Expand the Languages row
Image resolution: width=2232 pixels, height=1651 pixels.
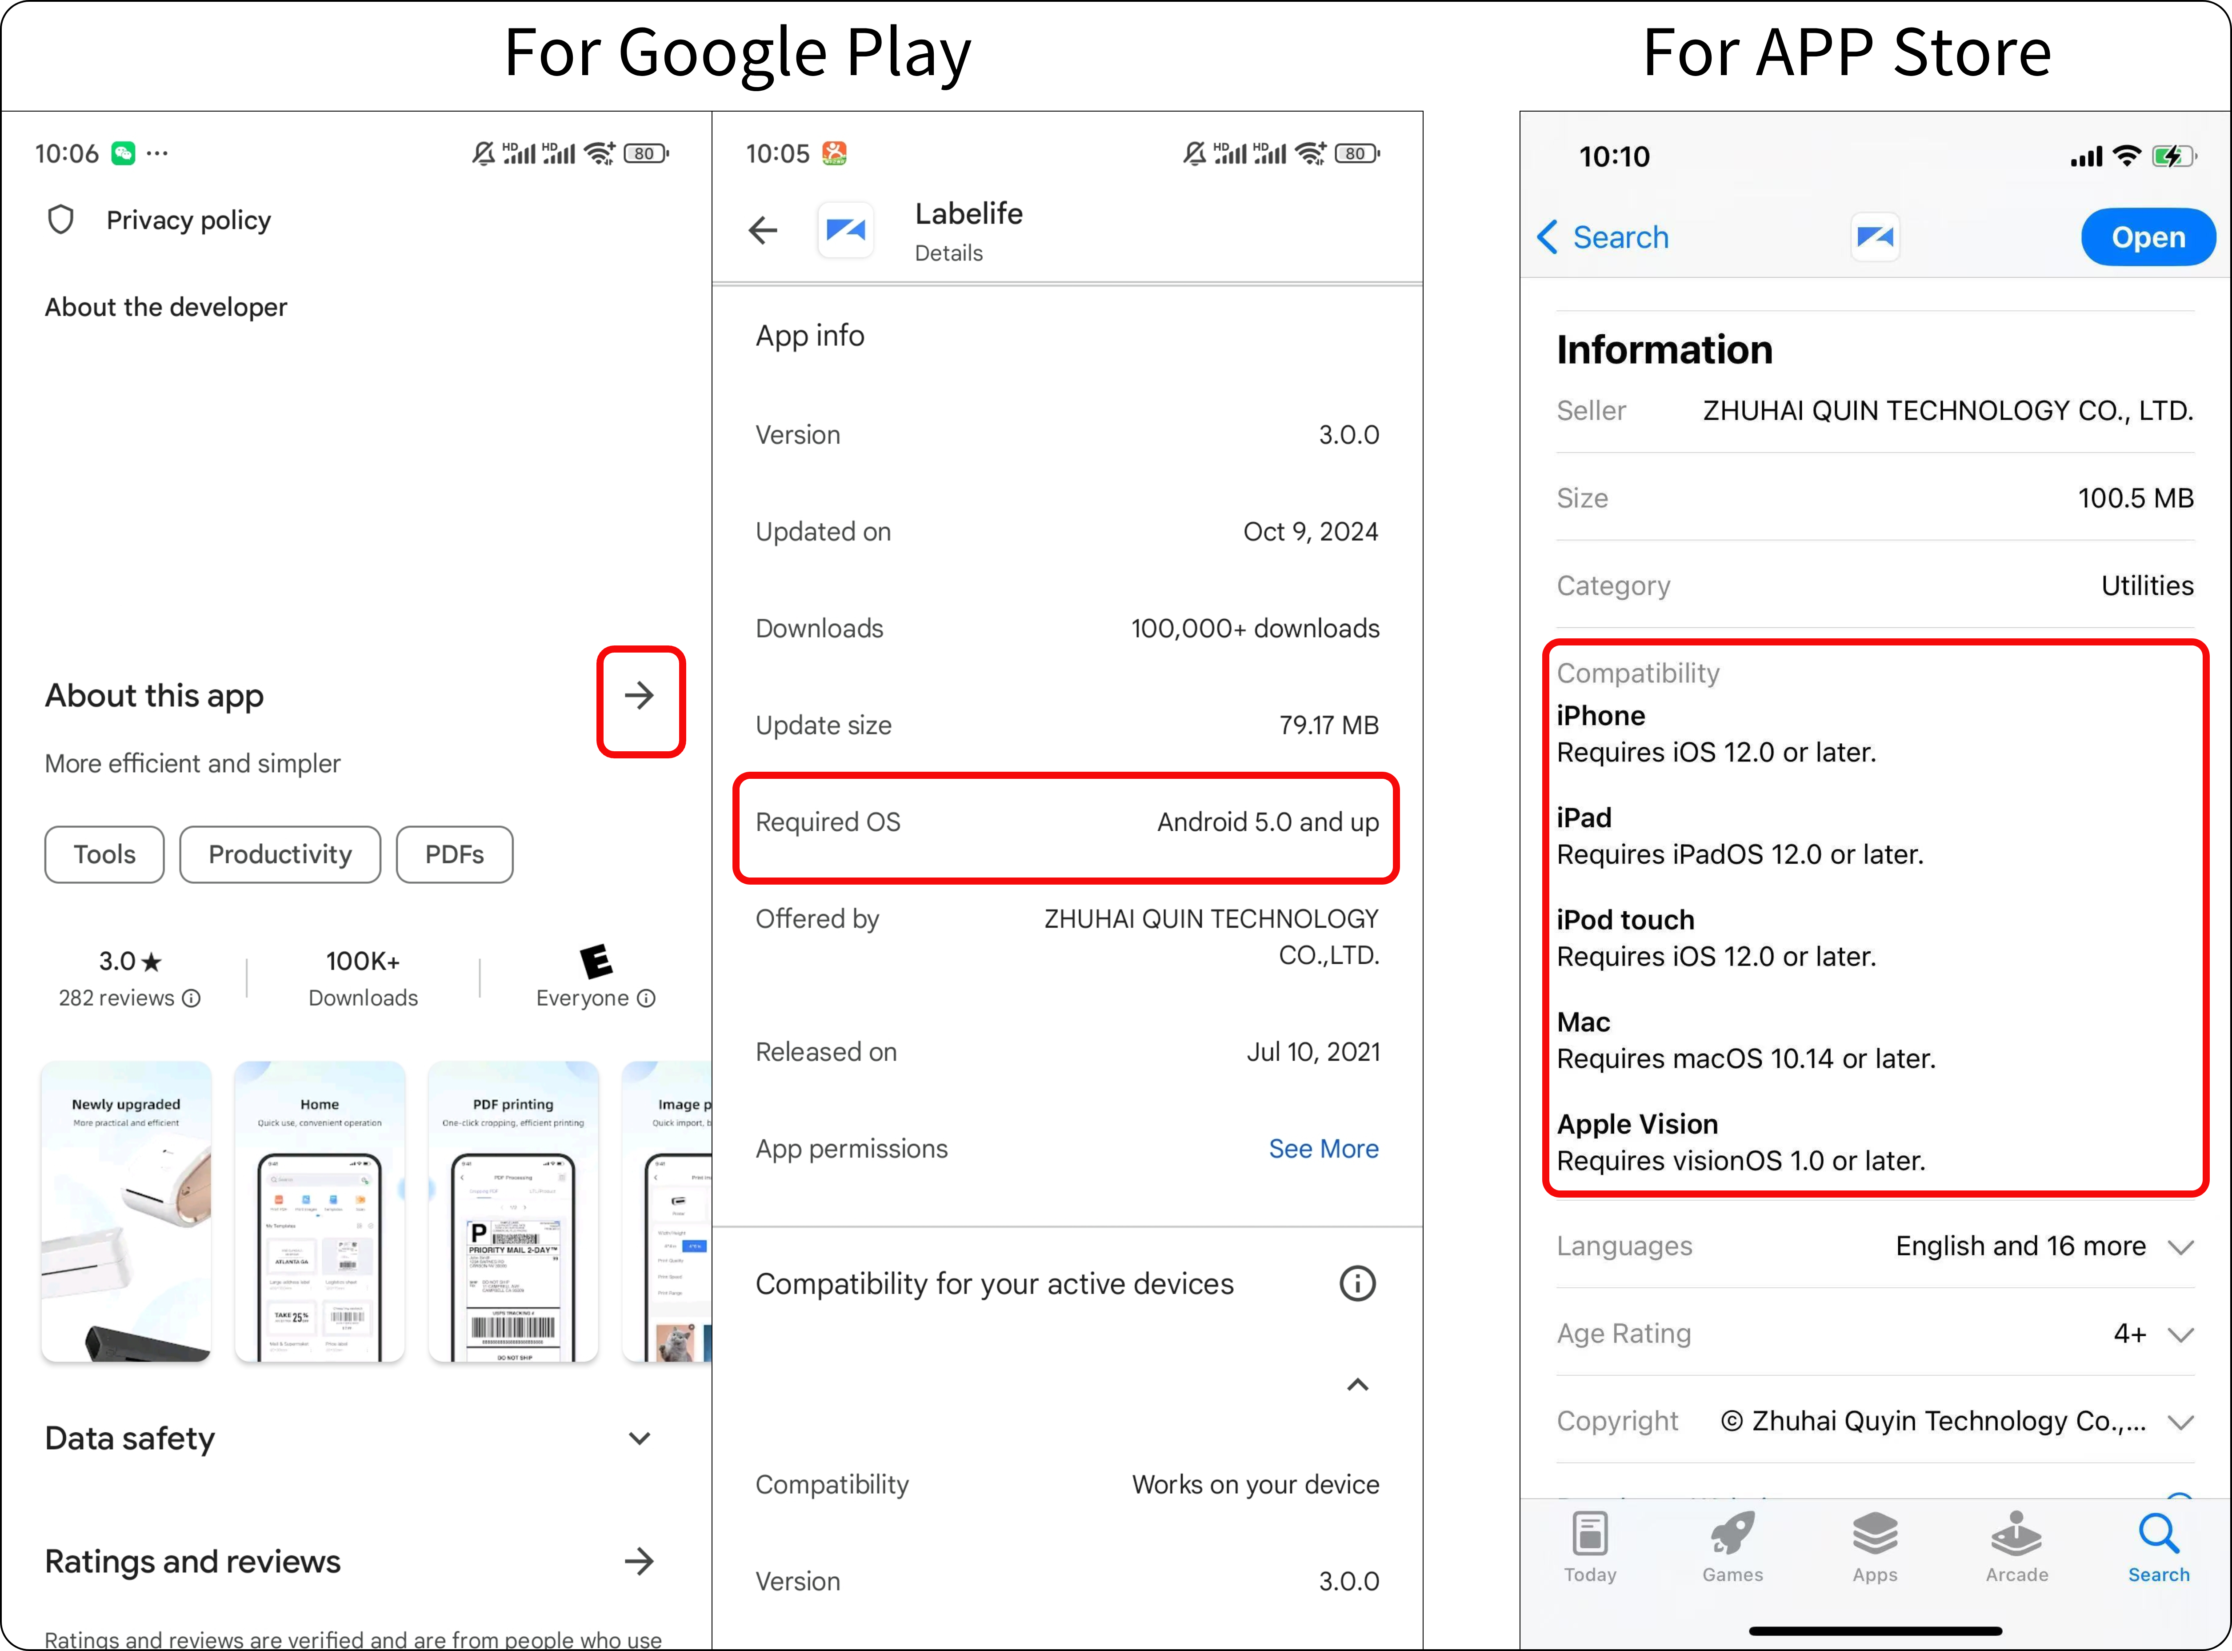pyautogui.click(x=1875, y=1246)
